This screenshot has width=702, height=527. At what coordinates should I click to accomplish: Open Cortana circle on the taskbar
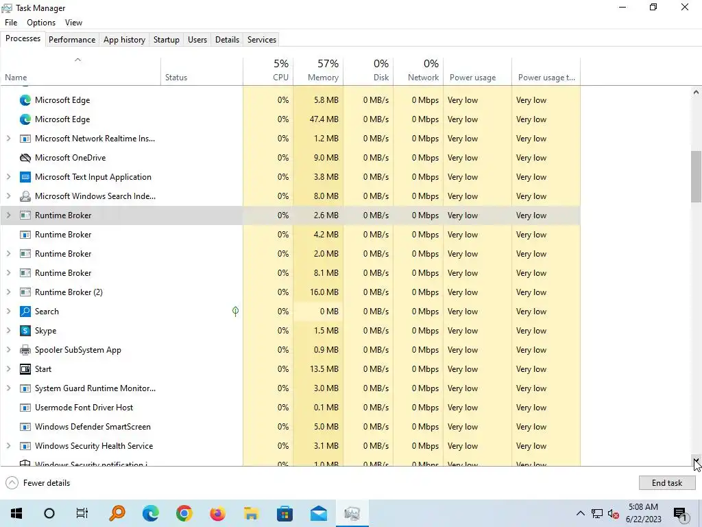tap(49, 513)
